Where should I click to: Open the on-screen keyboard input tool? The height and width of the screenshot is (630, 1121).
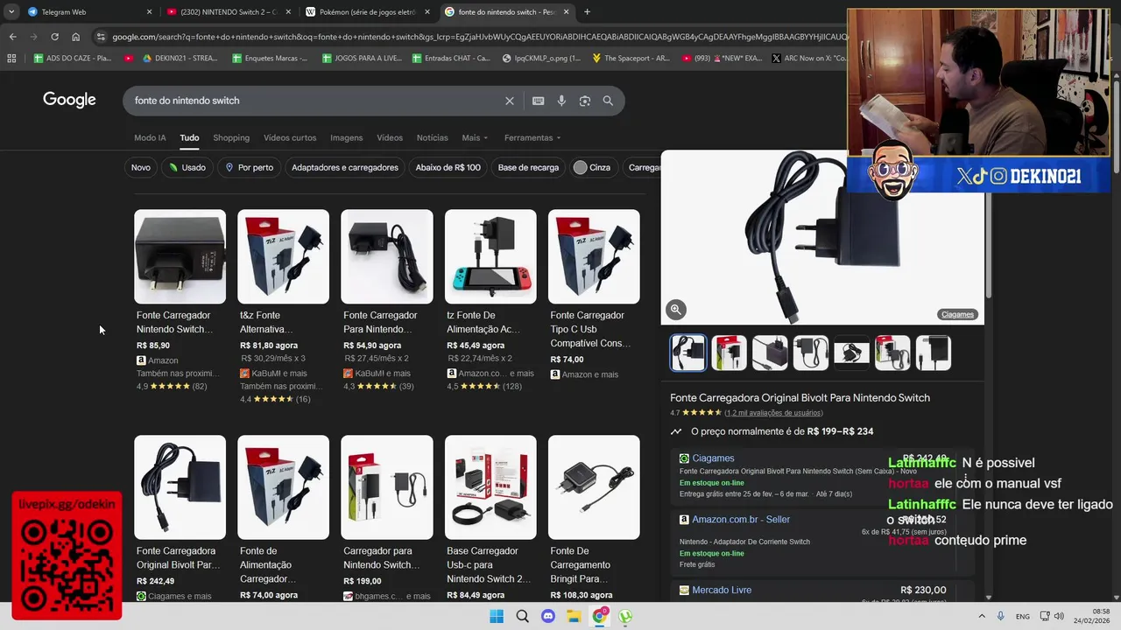pos(539,101)
